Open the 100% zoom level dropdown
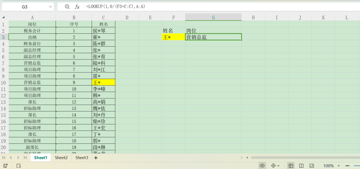360x169 pixels. (332, 166)
